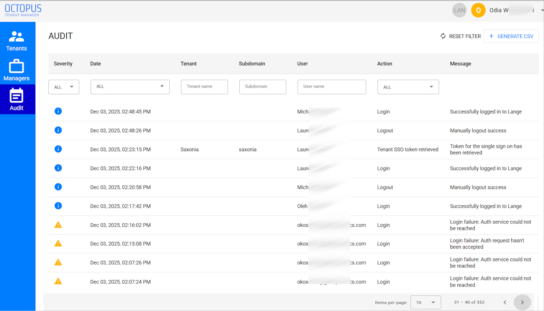Click warning icon for 02:16:02 PM row
The image size is (544, 311).
point(58,225)
